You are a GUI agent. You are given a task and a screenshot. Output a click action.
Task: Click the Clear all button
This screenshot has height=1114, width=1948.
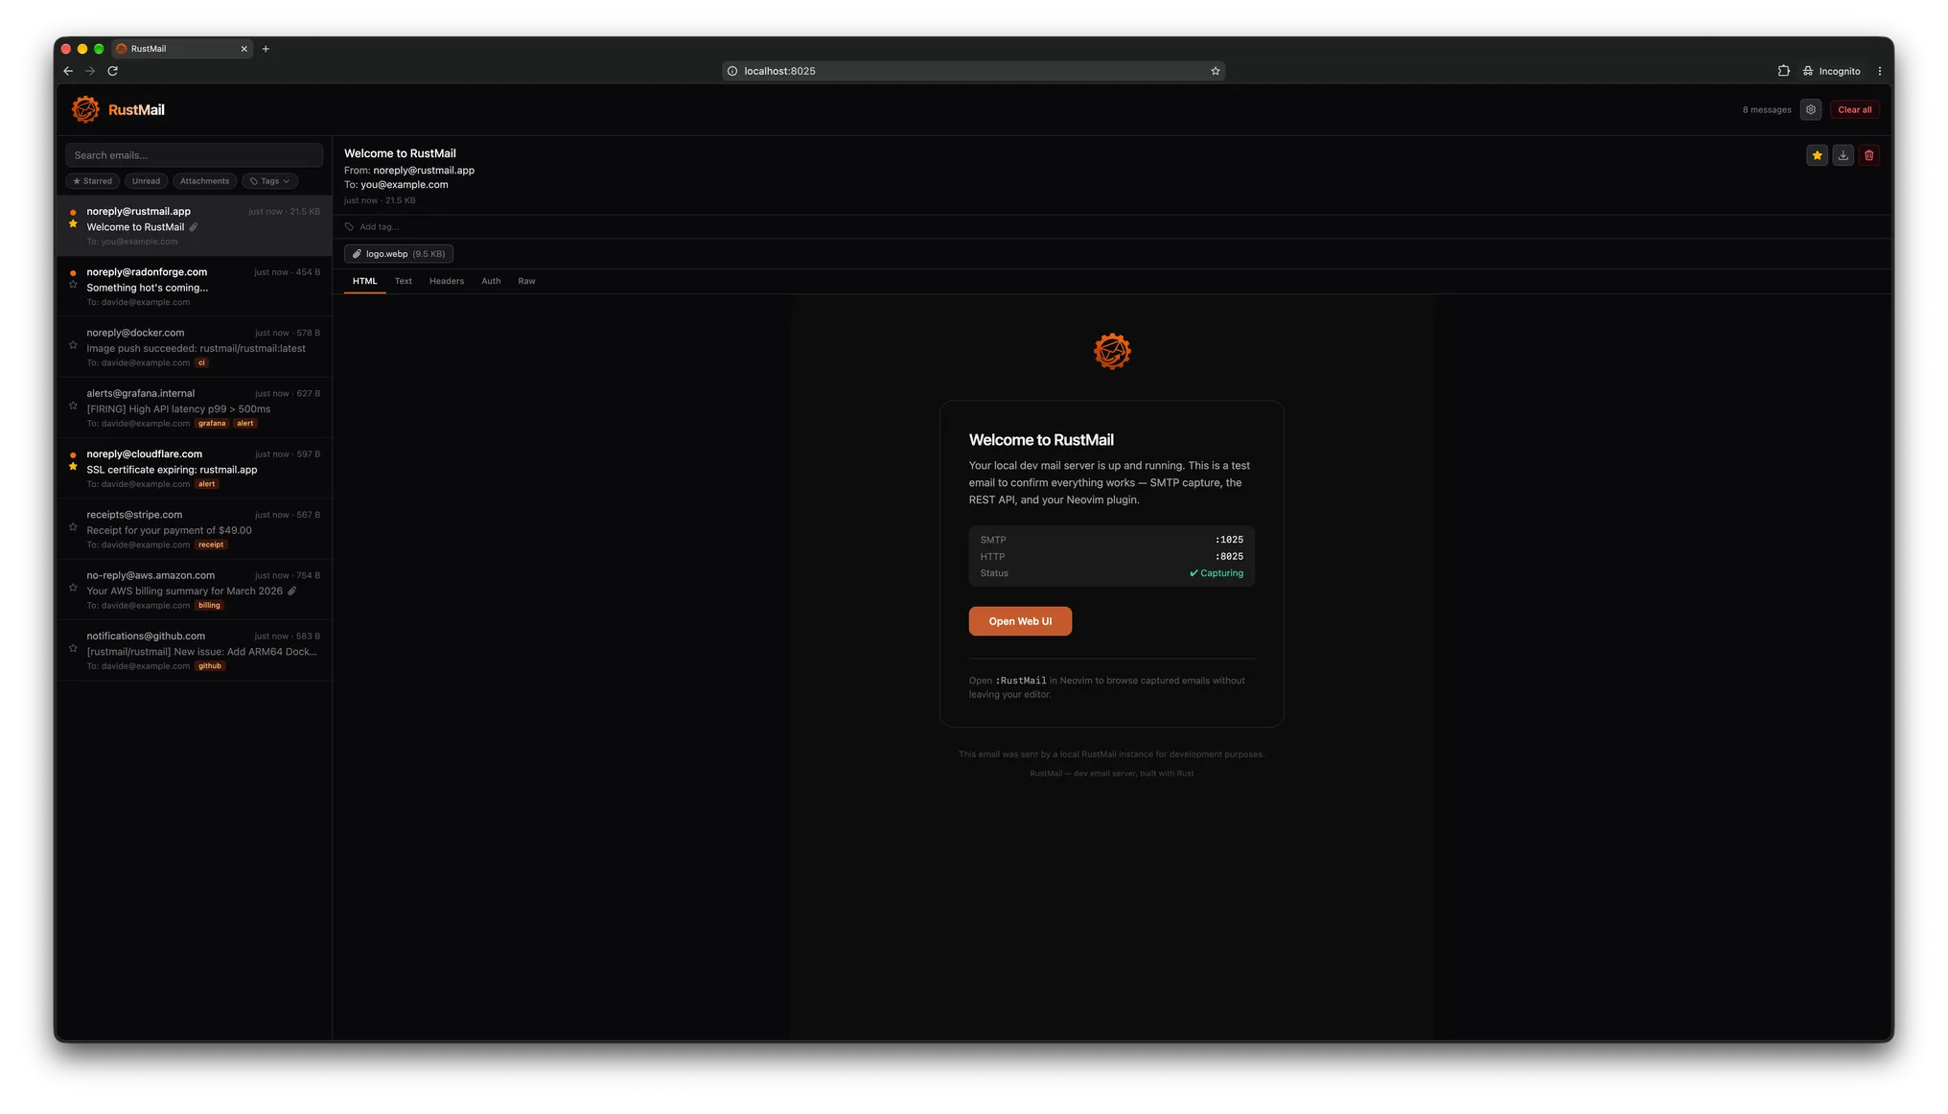[x=1854, y=109]
